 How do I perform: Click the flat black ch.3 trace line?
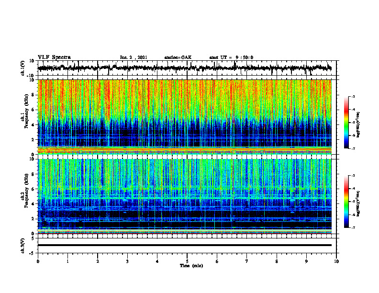(x=184, y=245)
